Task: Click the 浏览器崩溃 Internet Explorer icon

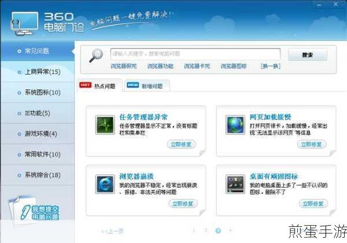Action: coord(105,184)
